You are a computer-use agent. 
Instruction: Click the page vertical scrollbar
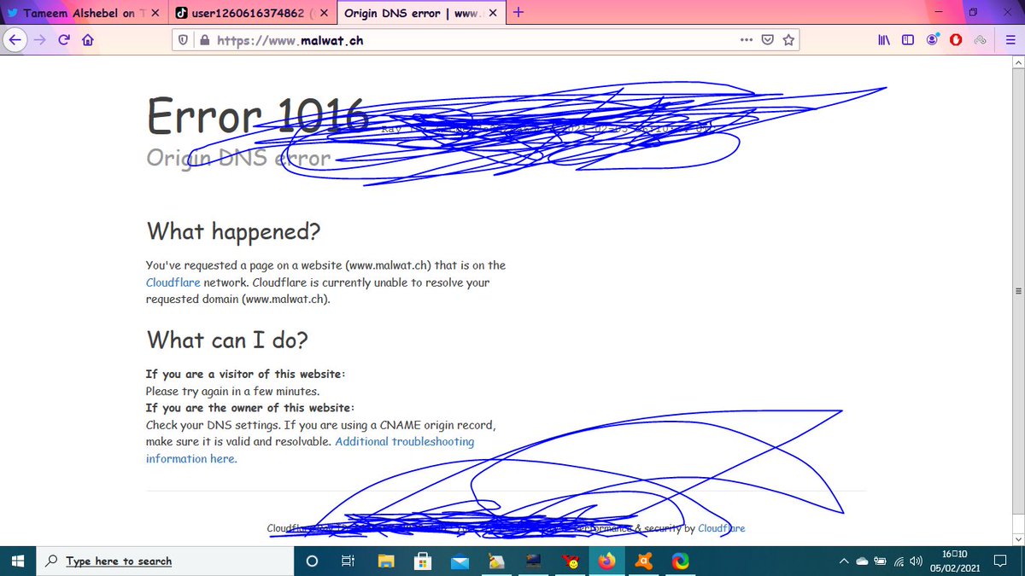pyautogui.click(x=1017, y=290)
